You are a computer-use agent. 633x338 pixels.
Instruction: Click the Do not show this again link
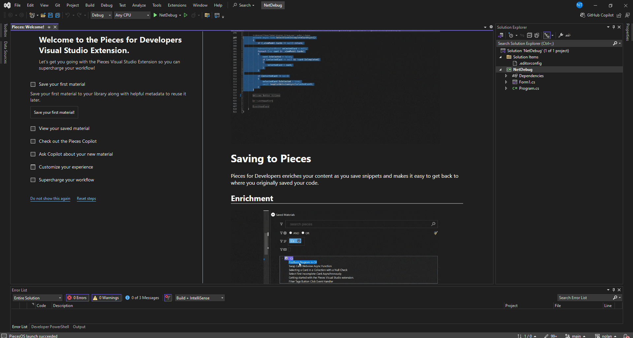(50, 199)
